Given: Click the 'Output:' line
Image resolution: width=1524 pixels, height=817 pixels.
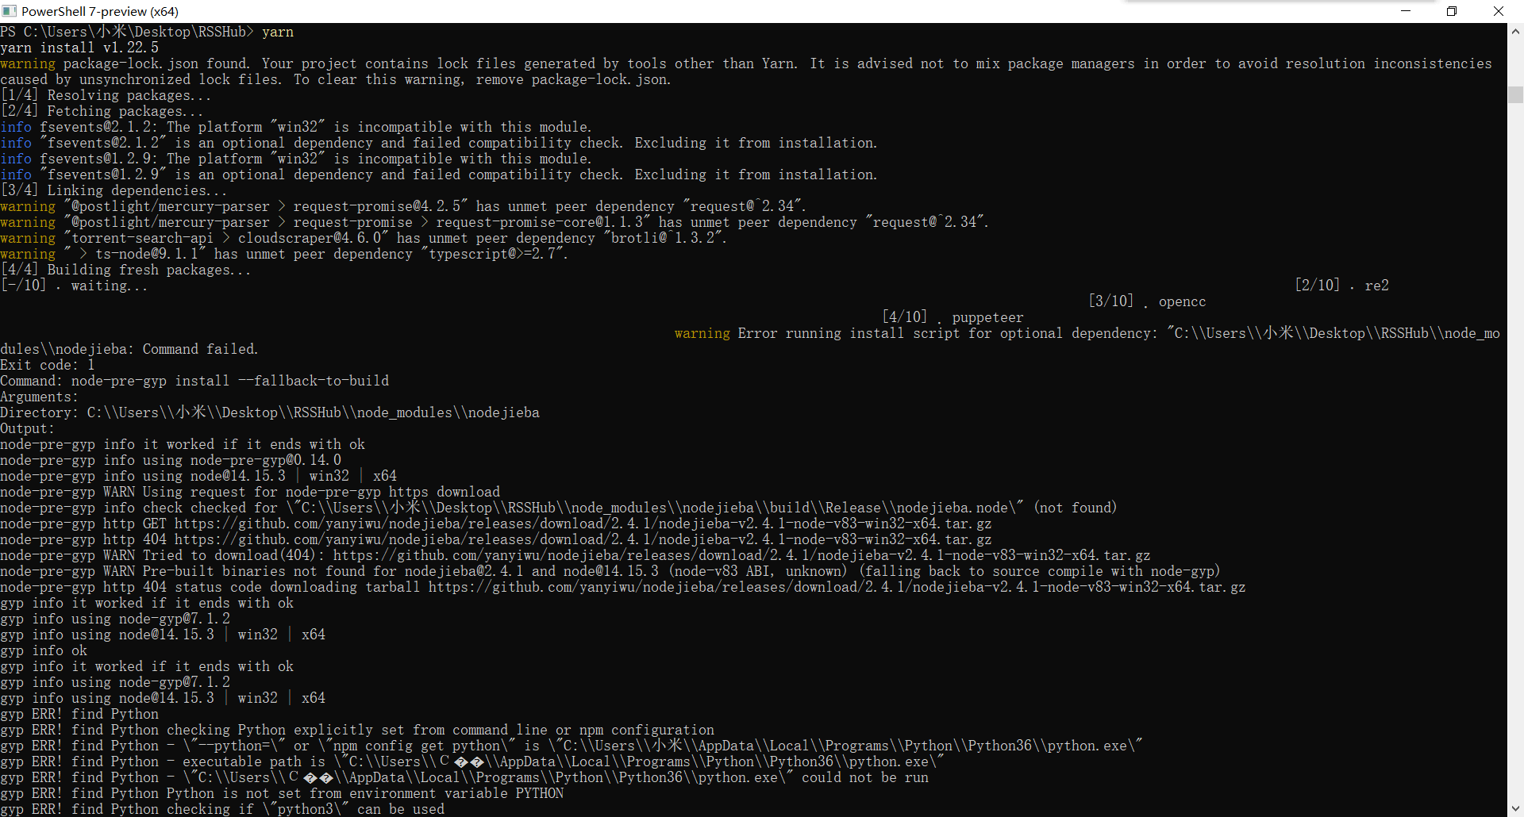Looking at the screenshot, I should (27, 428).
